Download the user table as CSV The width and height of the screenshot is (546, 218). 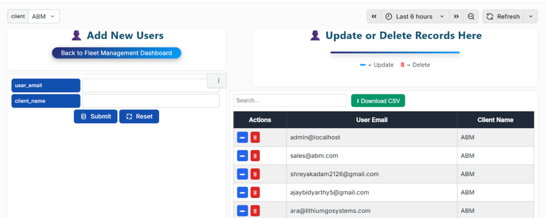pos(378,100)
